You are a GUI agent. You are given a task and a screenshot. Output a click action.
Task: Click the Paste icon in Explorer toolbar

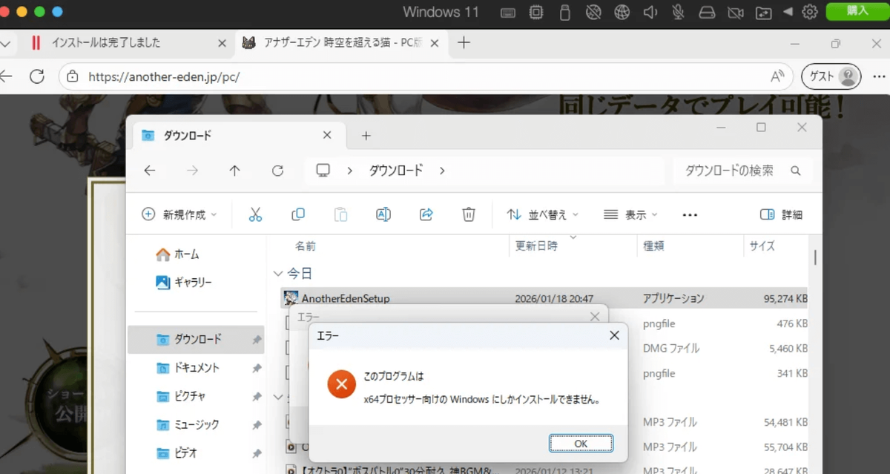click(340, 214)
